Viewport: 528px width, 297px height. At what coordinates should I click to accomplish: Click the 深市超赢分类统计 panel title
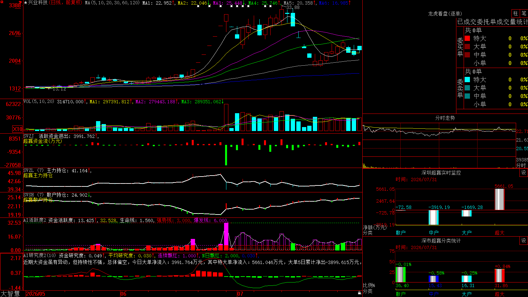pyautogui.click(x=441, y=241)
